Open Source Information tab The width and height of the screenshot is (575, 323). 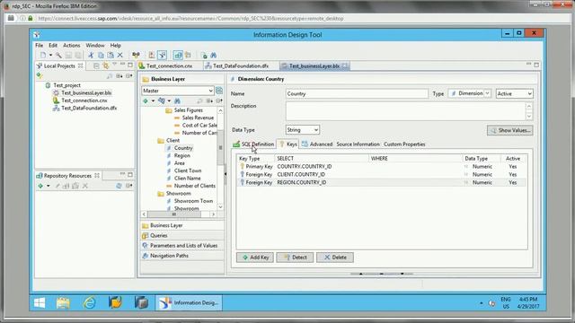[358, 144]
